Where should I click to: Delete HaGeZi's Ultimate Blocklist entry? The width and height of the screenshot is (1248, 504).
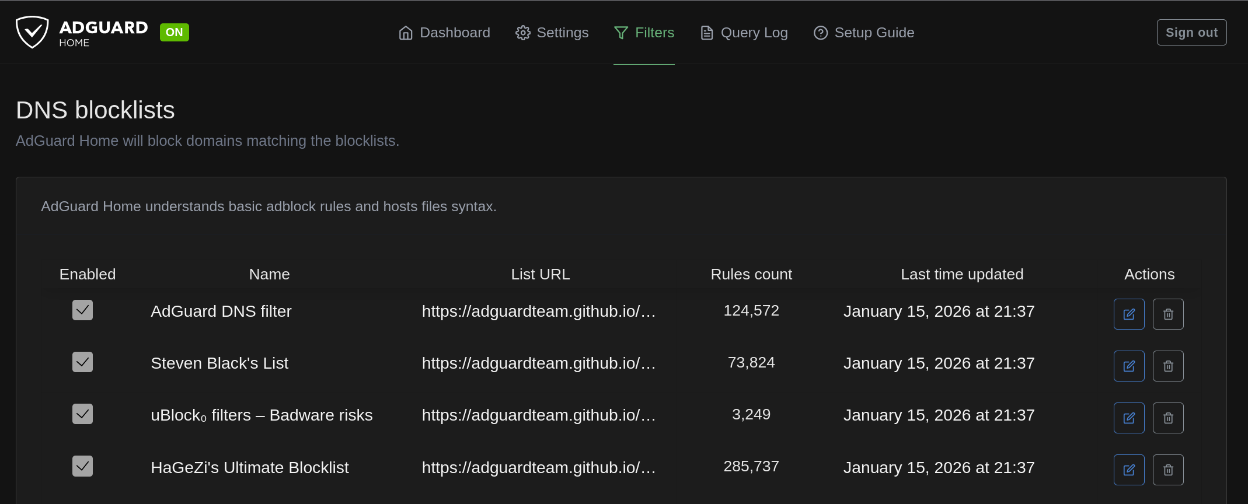[x=1168, y=470]
